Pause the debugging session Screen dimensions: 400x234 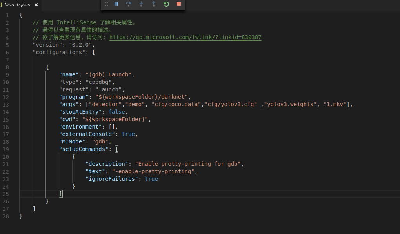[116, 4]
